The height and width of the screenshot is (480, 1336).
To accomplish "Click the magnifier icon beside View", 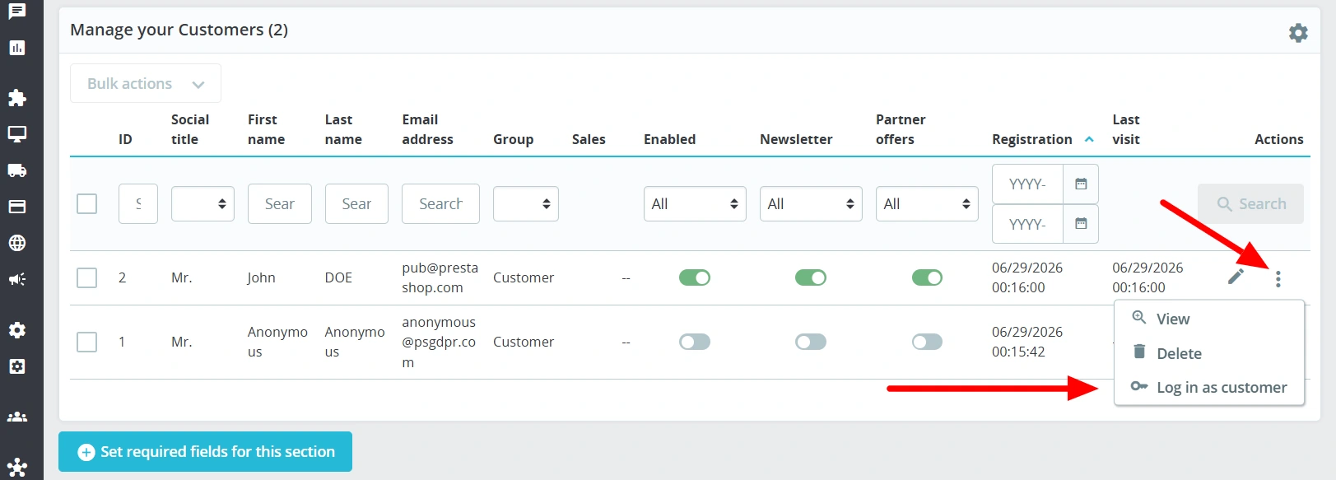I will pos(1139,318).
